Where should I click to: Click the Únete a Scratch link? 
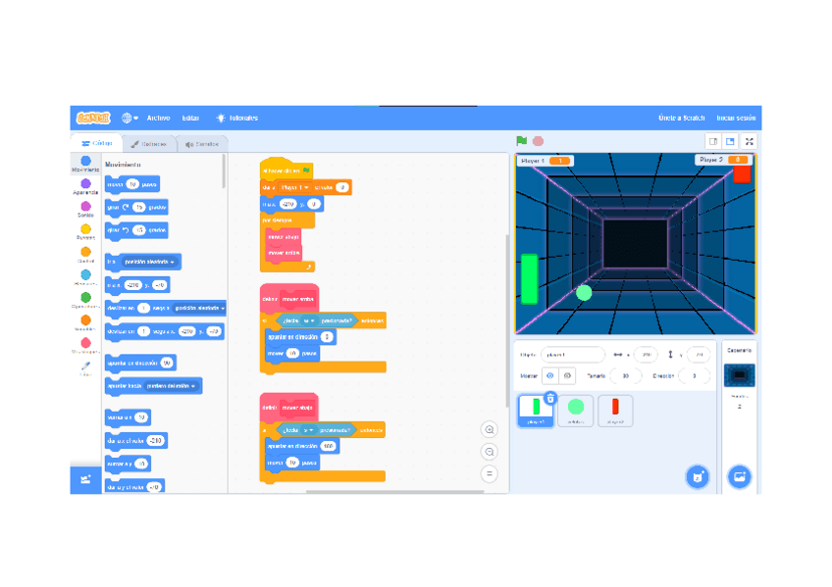681,118
